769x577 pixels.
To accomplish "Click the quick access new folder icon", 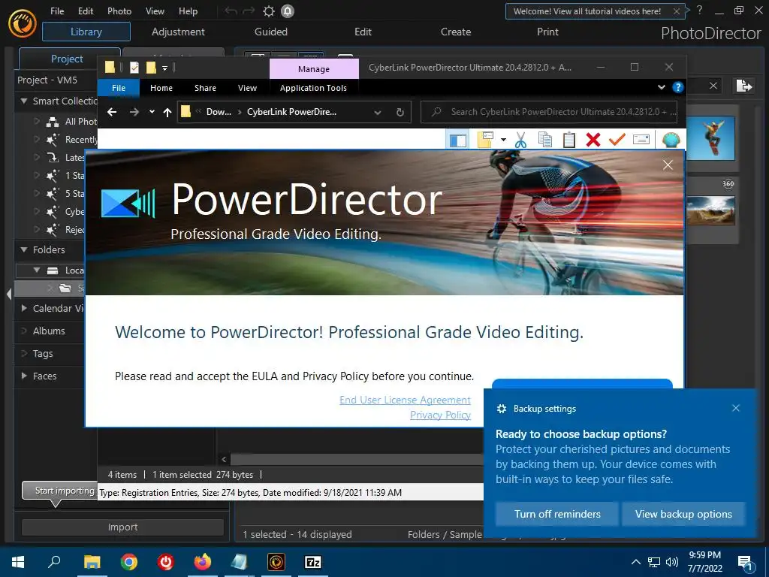I will pos(151,67).
